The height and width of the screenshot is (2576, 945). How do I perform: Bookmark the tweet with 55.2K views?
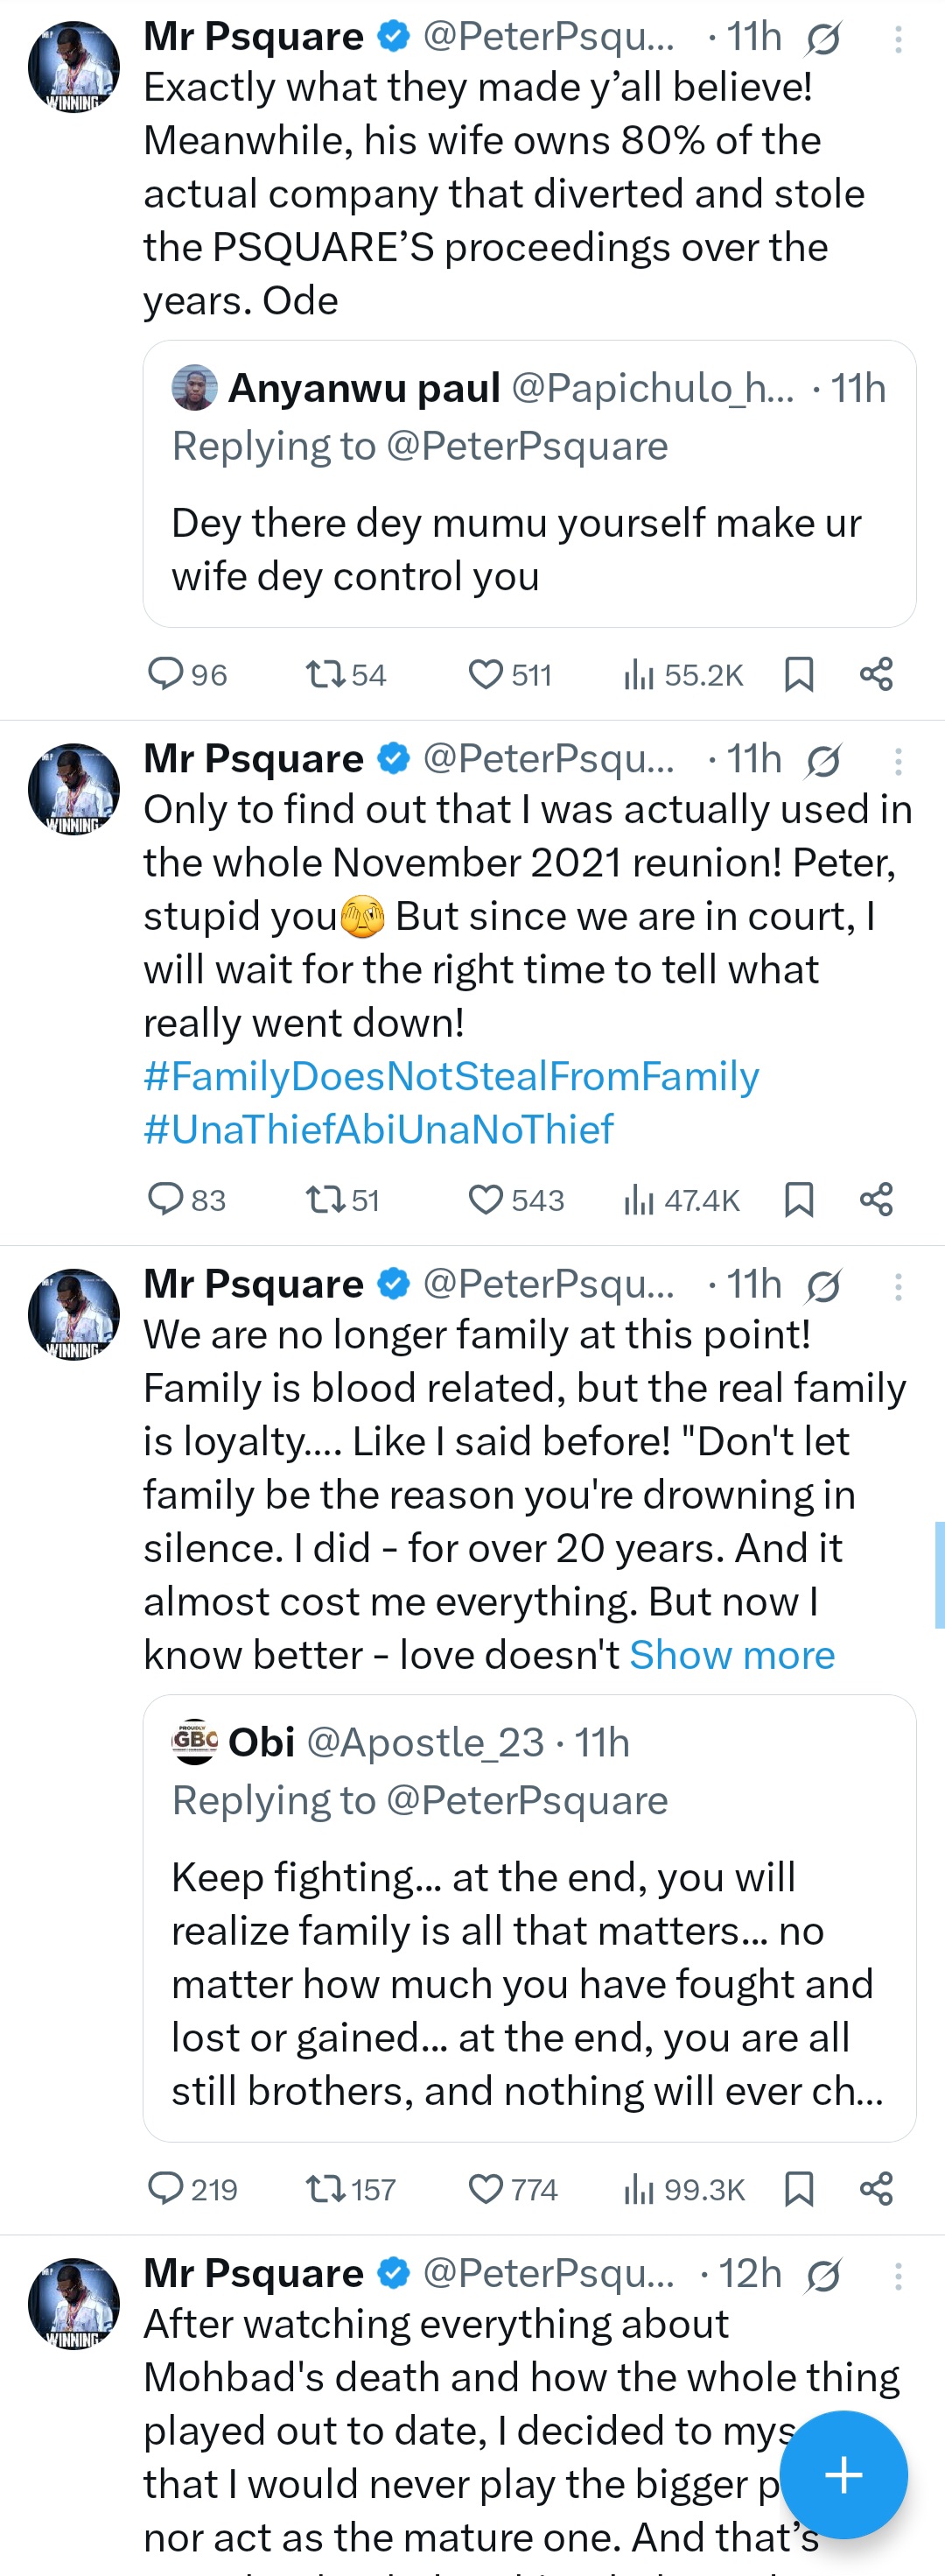point(798,674)
